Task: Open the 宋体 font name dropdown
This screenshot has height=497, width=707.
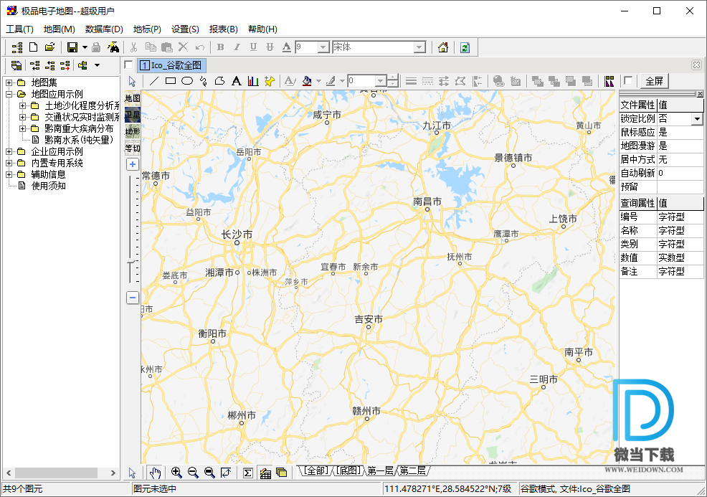Action: pos(419,47)
